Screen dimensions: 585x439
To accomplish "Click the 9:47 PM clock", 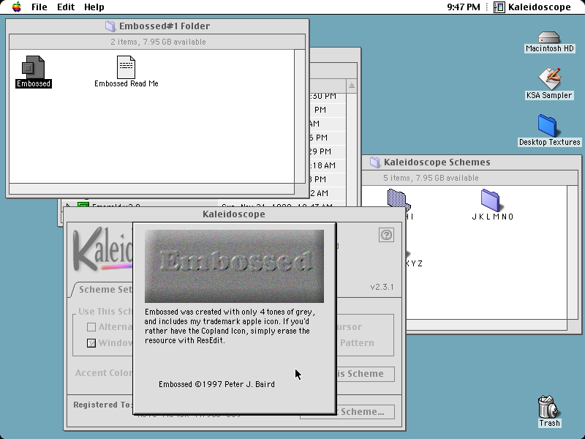I will (464, 7).
